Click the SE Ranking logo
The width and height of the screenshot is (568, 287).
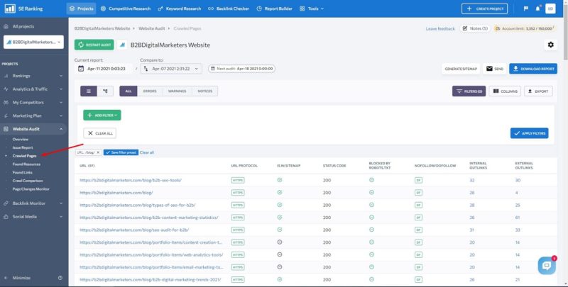tap(23, 9)
